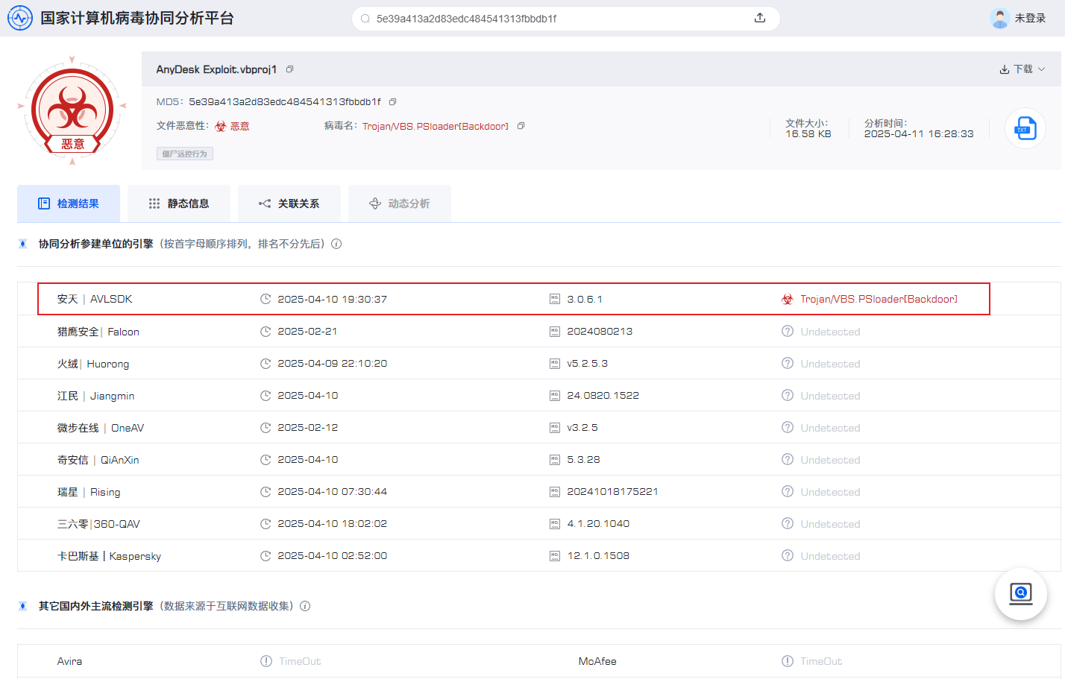Click the McAfee engine entry
Image resolution: width=1065 pixels, height=679 pixels.
point(597,661)
